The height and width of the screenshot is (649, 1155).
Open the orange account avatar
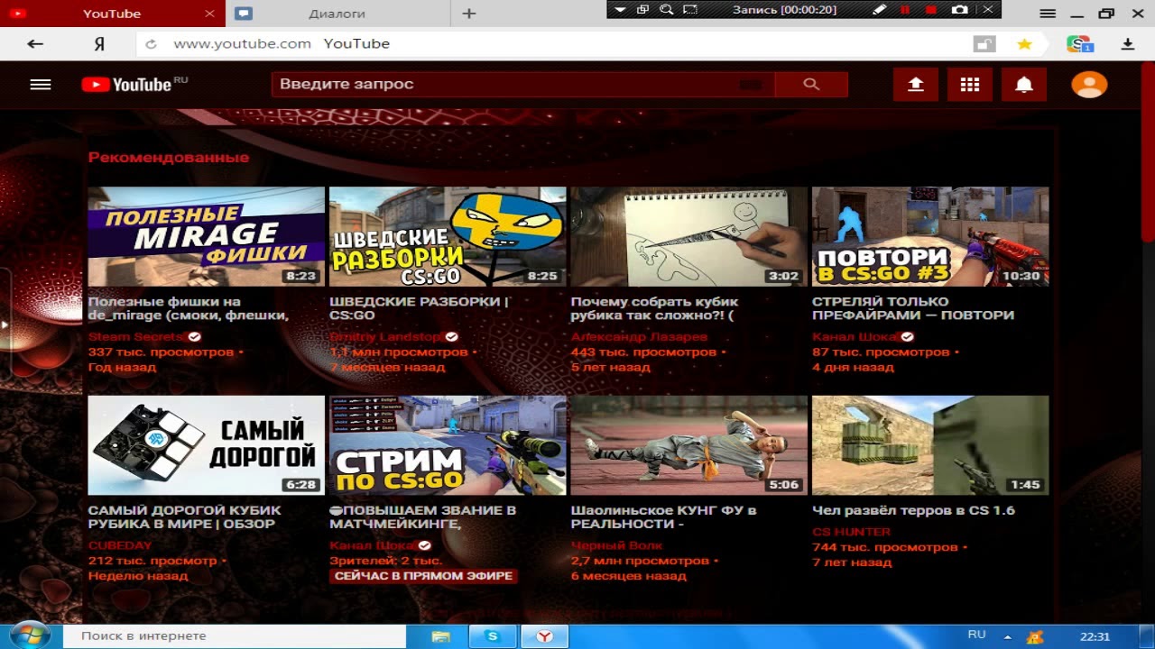pyautogui.click(x=1089, y=84)
